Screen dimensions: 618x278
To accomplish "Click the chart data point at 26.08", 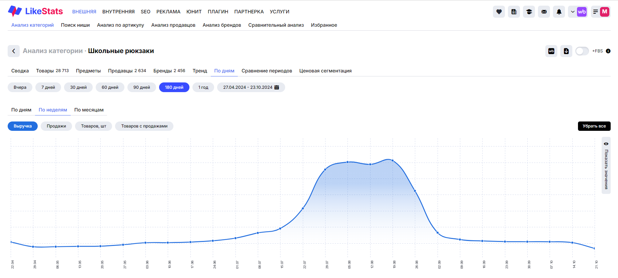I will tap(415, 191).
